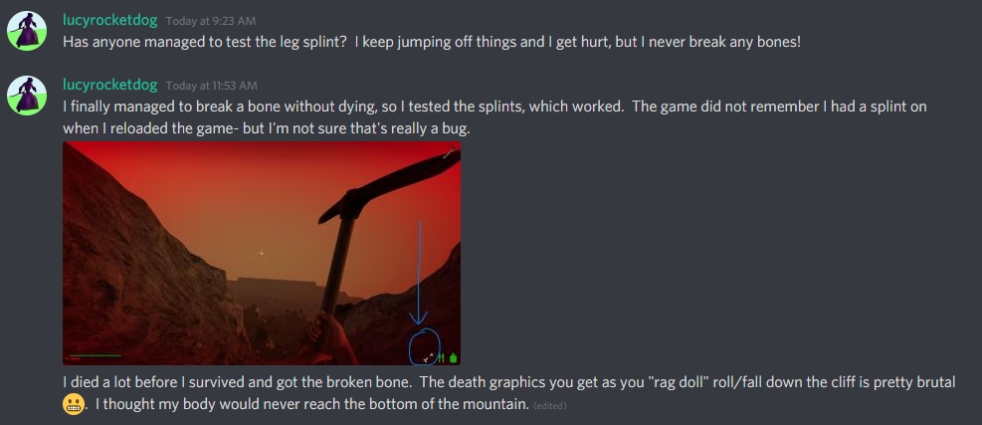The height and width of the screenshot is (425, 982).
Task: Click the lucyrocketdog username on the first message
Action: click(109, 20)
